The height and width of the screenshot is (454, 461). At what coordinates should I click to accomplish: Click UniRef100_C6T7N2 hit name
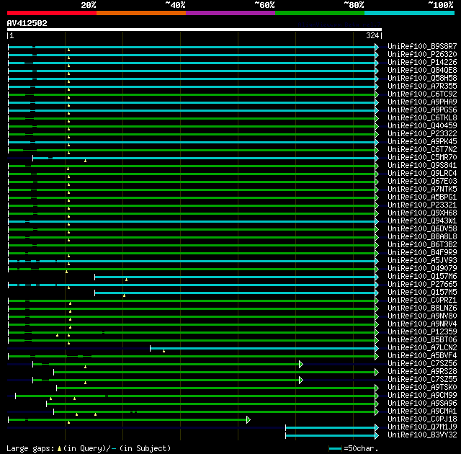(x=422, y=150)
